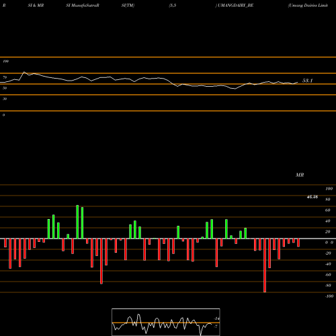The image size is (336, 336).
Task: Open the mini oscillator thumbnail chart
Action: click(x=166, y=322)
